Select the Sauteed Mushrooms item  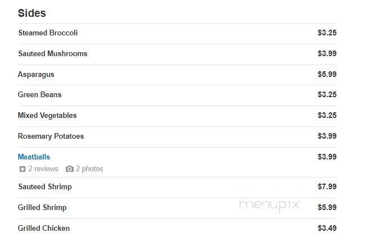point(53,53)
